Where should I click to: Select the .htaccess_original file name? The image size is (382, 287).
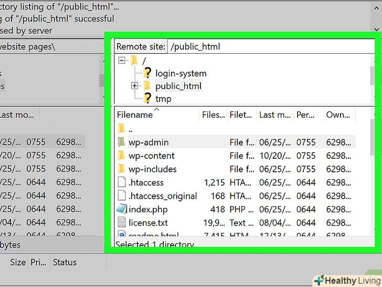[163, 196]
